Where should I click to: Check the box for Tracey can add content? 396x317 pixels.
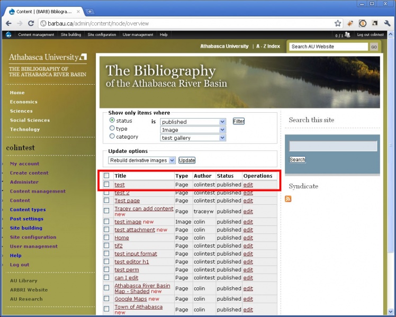pyautogui.click(x=106, y=211)
